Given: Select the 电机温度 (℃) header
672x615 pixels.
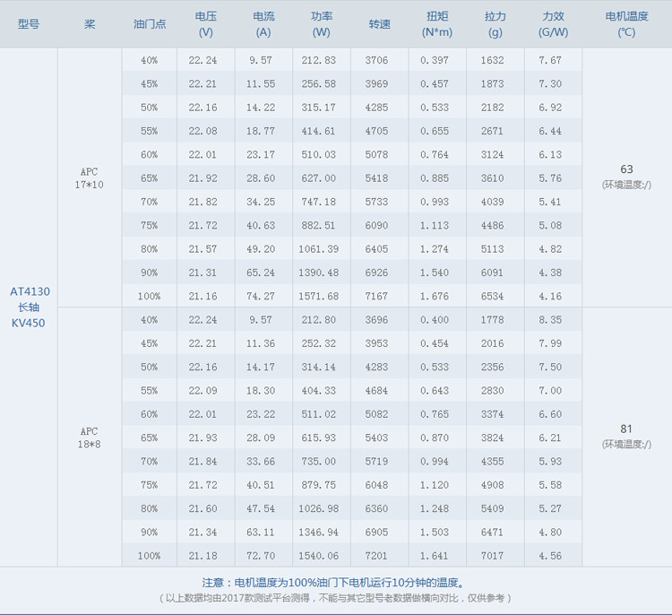Looking at the screenshot, I should (x=626, y=24).
